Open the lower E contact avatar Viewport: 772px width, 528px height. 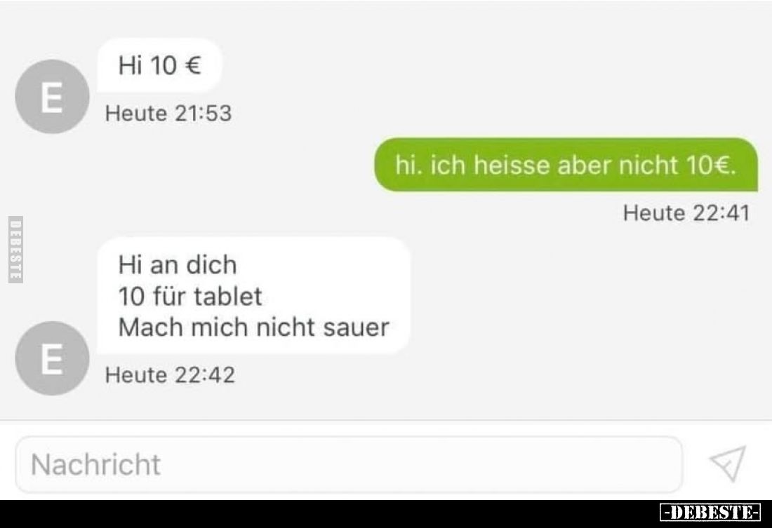click(52, 358)
